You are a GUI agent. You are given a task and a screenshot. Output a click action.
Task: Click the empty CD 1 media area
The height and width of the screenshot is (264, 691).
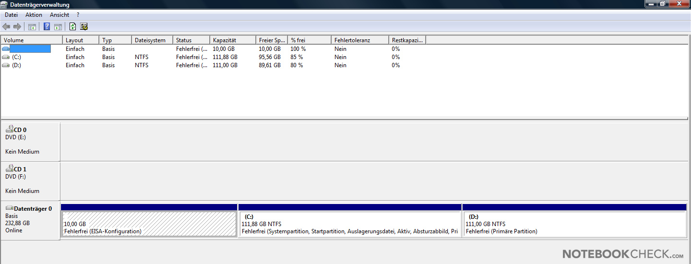[375, 181]
